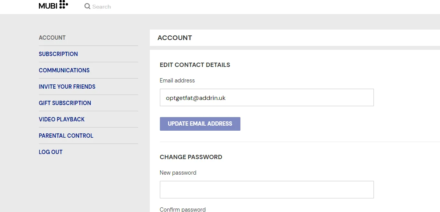Click the ACCOUNT page heading
The width and height of the screenshot is (440, 212).
[175, 38]
